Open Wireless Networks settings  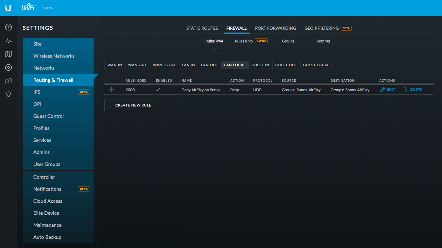(x=54, y=56)
